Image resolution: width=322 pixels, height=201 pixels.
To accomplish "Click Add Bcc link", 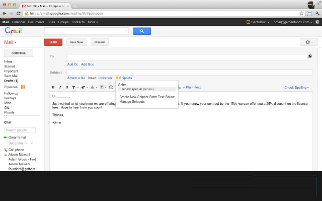I will (87, 64).
